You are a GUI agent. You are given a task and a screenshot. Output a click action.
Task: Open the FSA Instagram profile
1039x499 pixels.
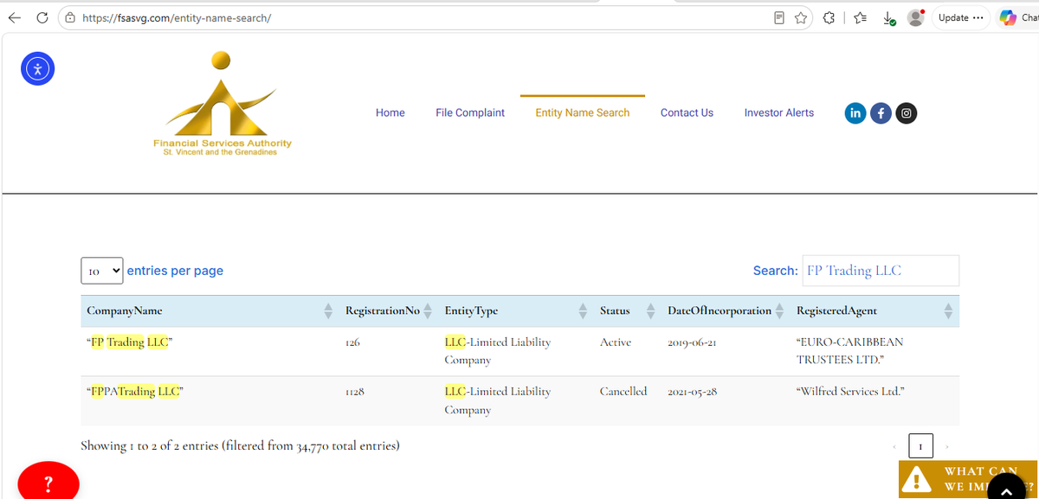pos(907,112)
